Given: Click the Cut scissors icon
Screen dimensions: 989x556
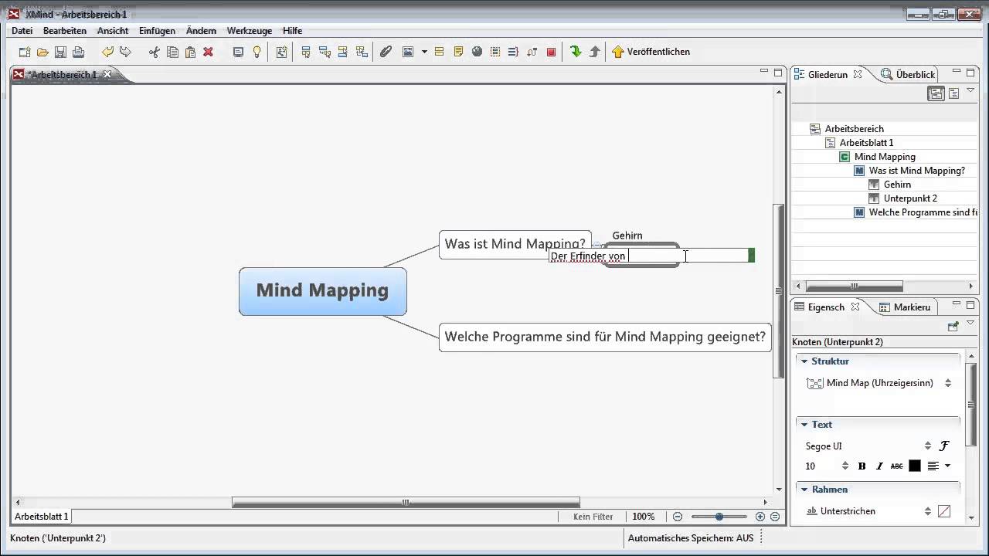Looking at the screenshot, I should (x=154, y=52).
